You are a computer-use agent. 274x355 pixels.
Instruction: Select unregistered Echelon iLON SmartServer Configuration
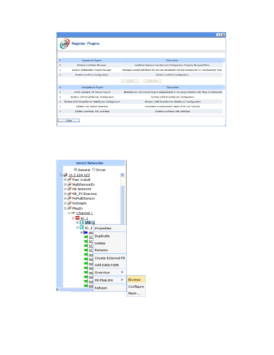(x=92, y=97)
